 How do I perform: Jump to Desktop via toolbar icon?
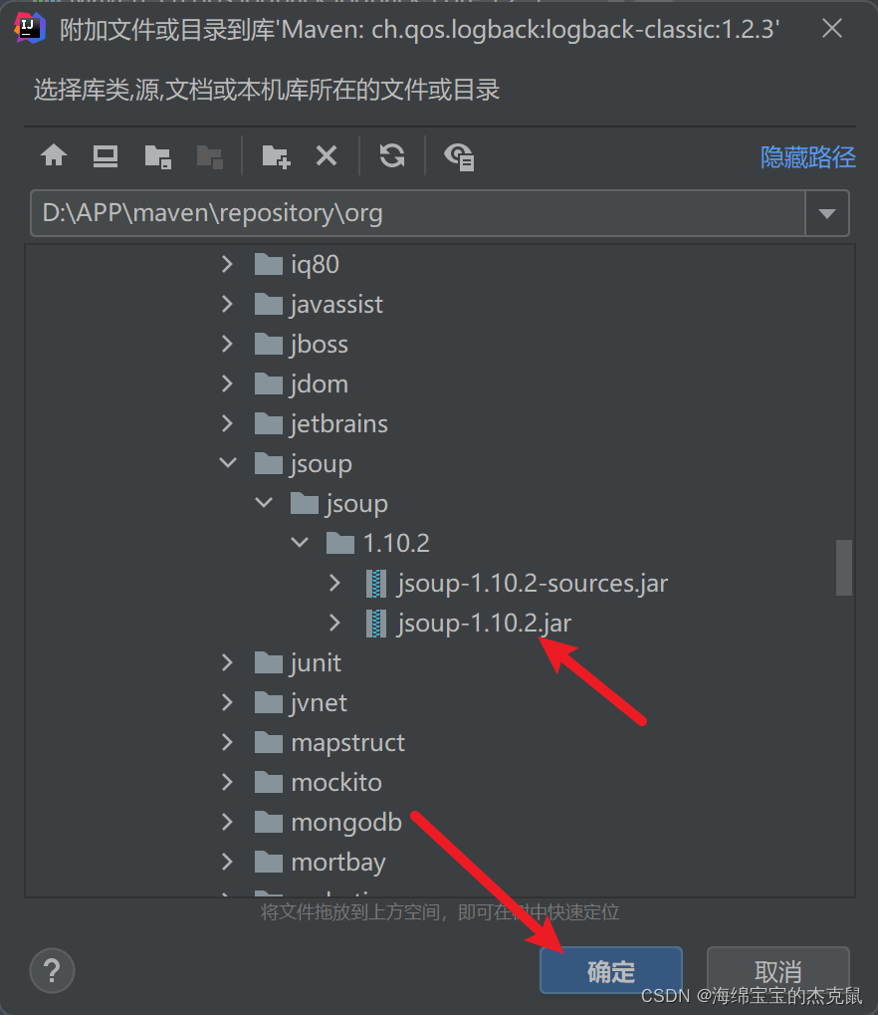pyautogui.click(x=105, y=155)
